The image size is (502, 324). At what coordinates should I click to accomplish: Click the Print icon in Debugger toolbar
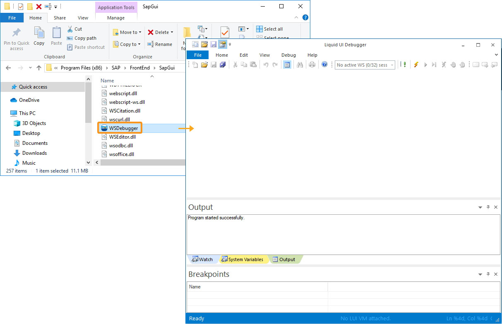coord(312,65)
